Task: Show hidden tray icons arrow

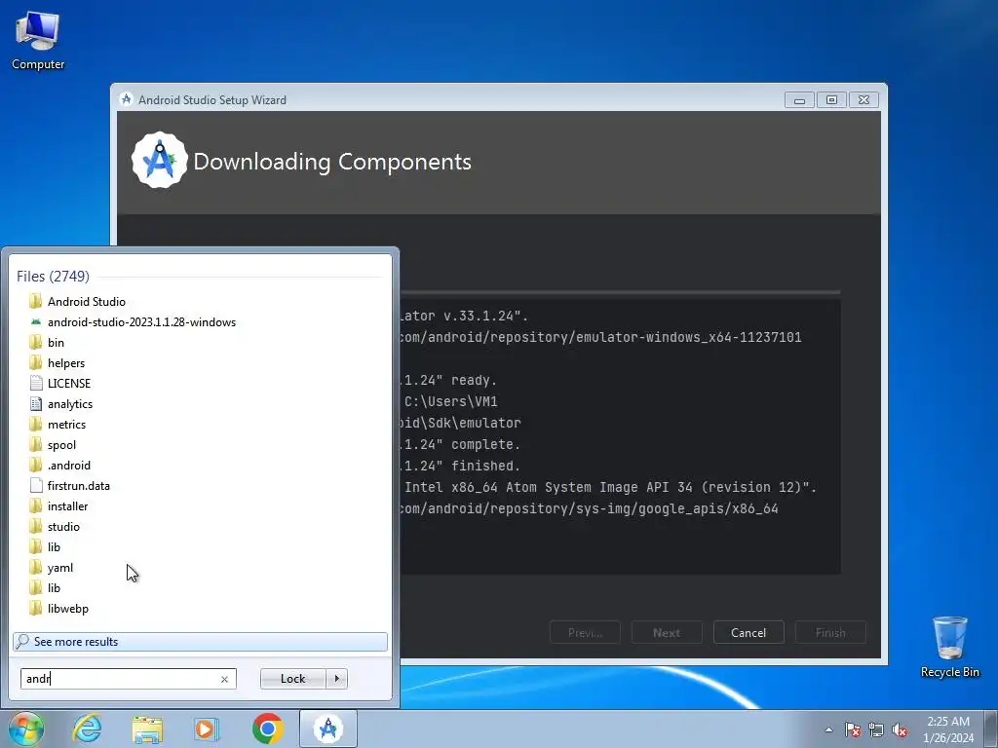Action: pos(828,729)
